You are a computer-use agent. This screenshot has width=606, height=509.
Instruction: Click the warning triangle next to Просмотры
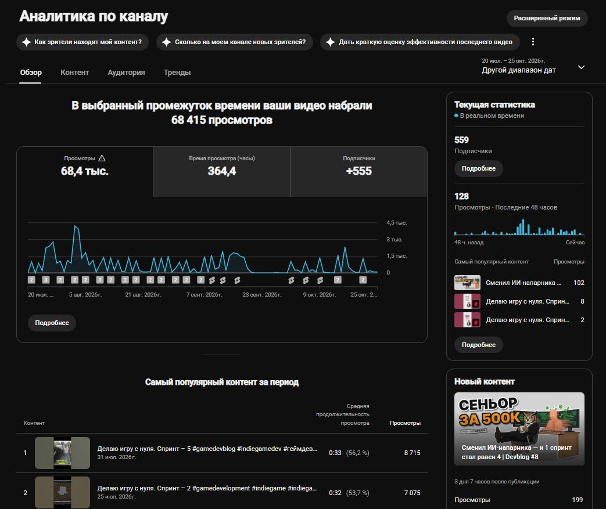(x=102, y=158)
